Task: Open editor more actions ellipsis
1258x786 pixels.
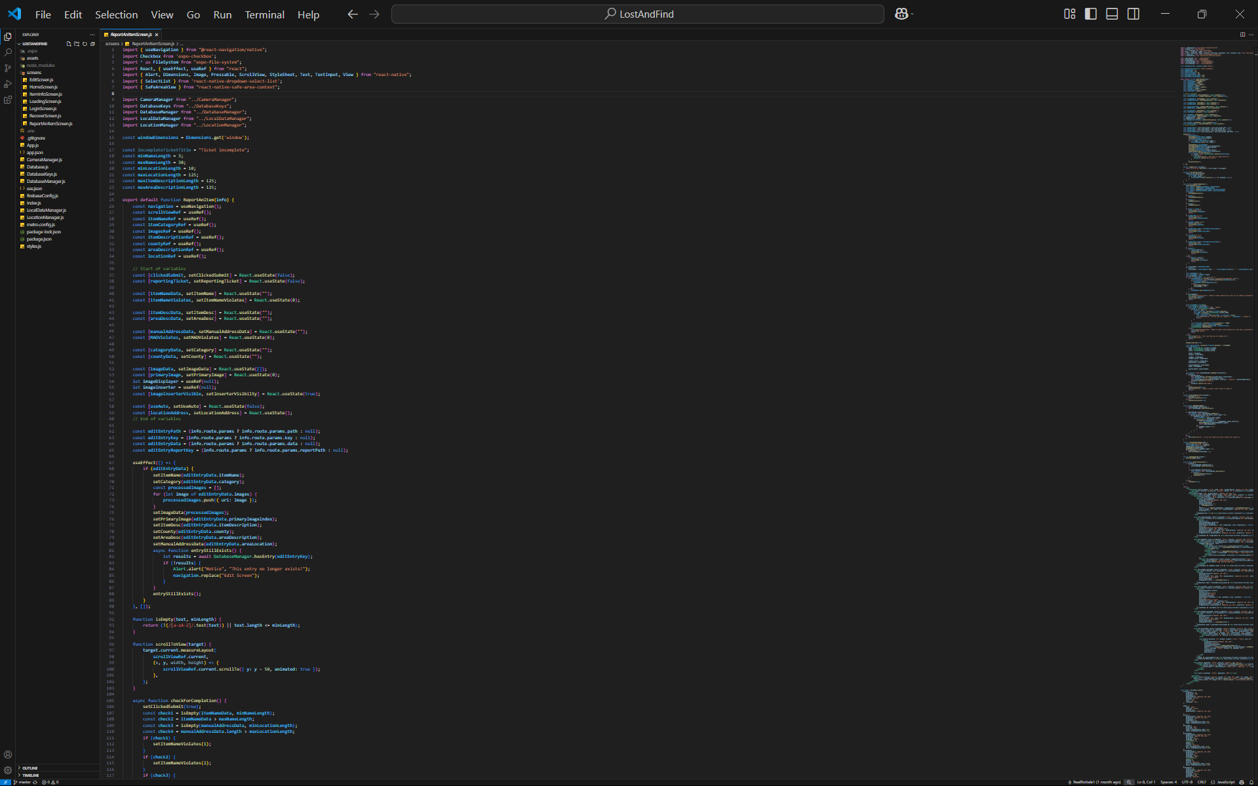Action: (1251, 35)
